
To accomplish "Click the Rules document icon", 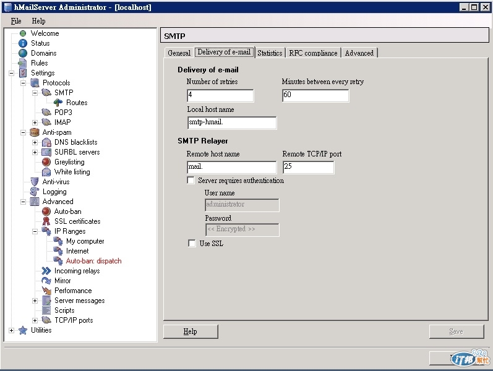I will 23,63.
